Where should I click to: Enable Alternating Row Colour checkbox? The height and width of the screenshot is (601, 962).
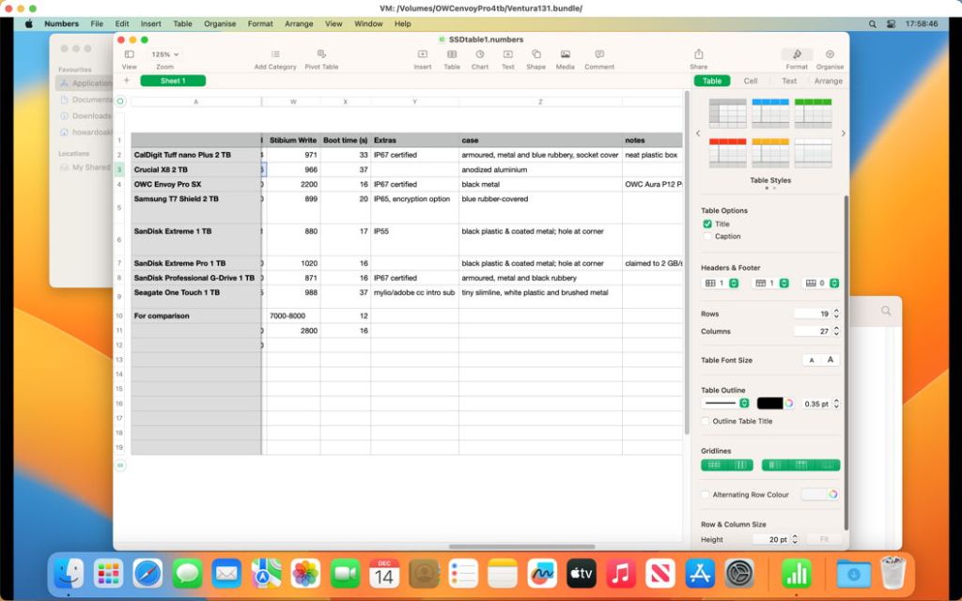[706, 495]
